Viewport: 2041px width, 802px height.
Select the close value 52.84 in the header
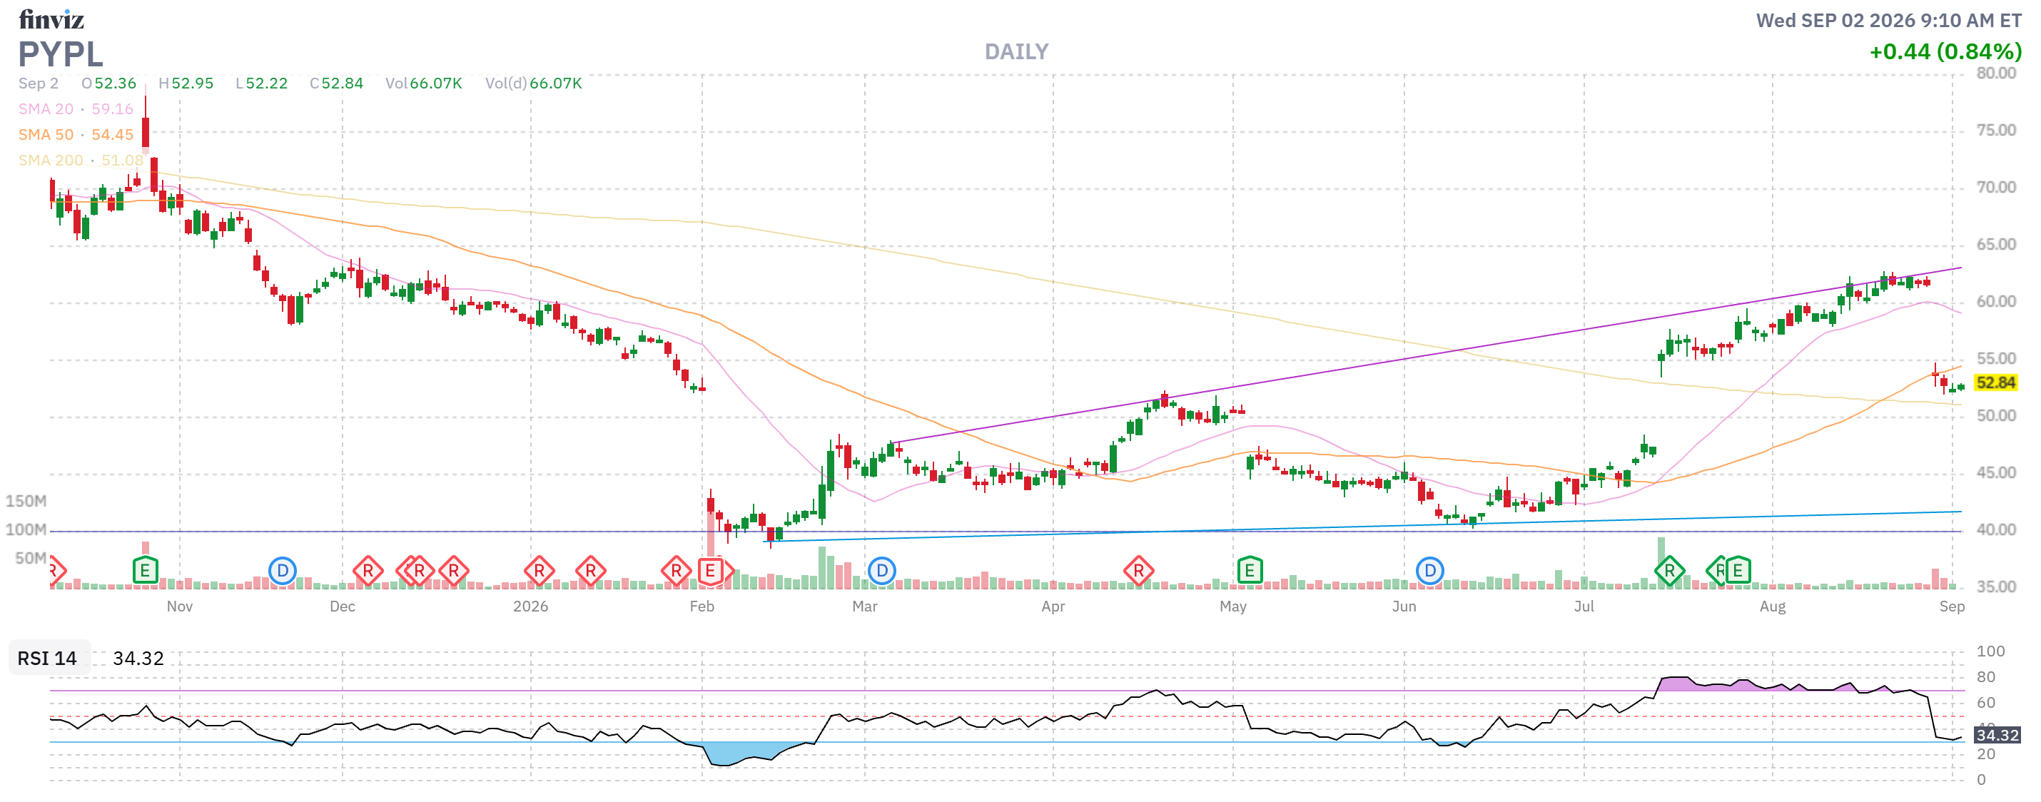[343, 83]
